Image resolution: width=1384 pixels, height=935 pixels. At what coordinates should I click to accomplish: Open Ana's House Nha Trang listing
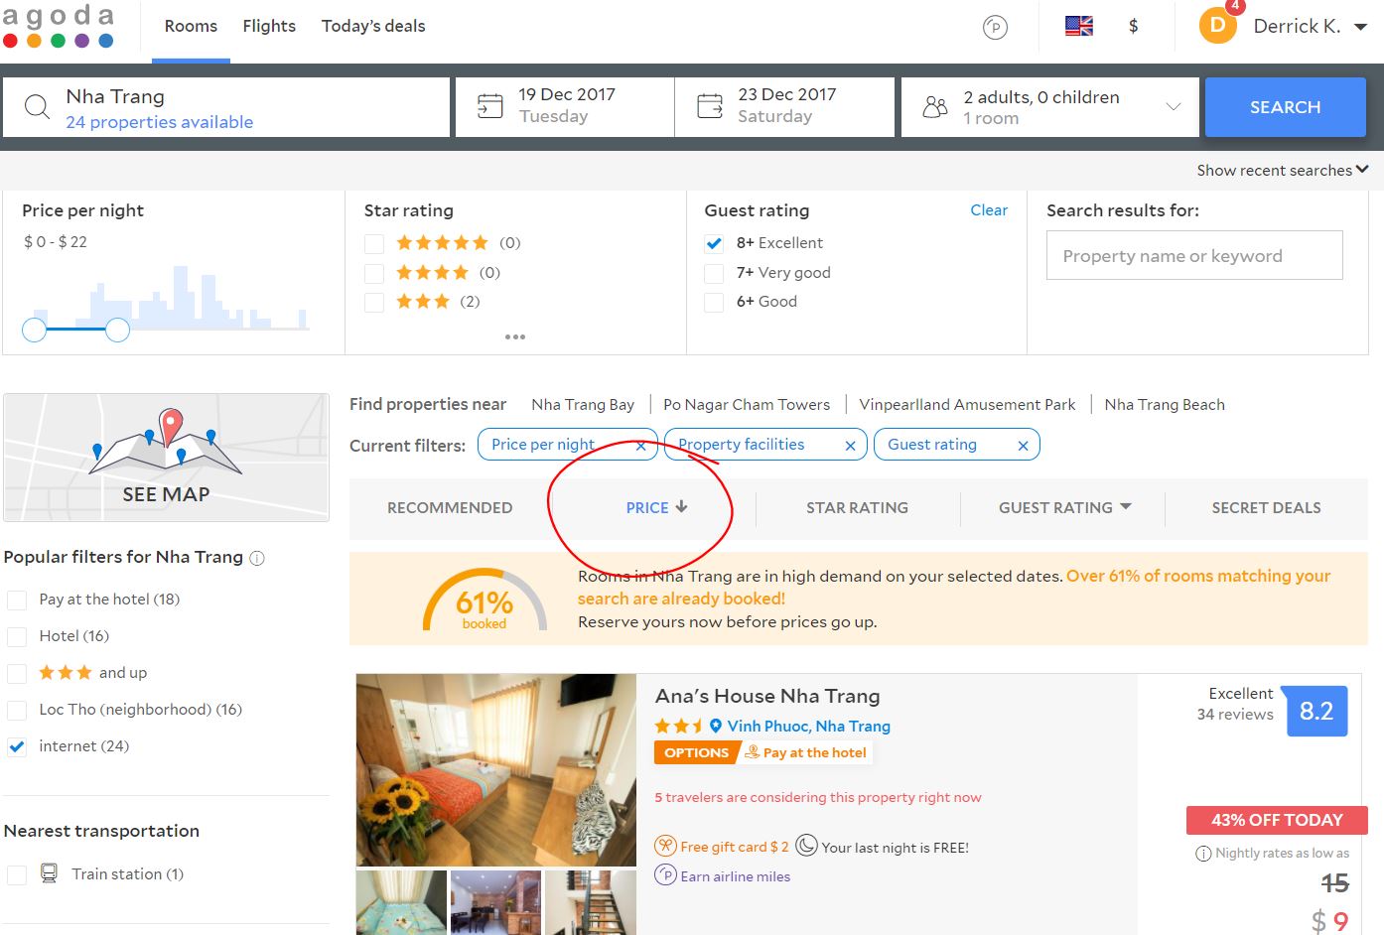[767, 696]
